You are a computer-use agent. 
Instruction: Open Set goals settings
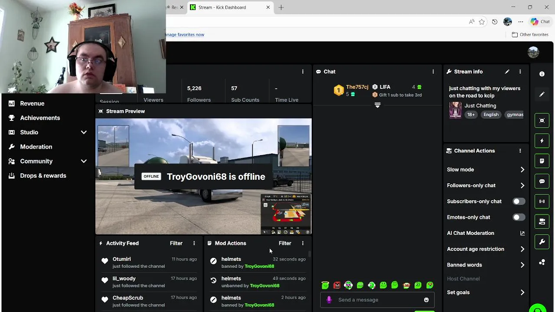click(x=486, y=292)
